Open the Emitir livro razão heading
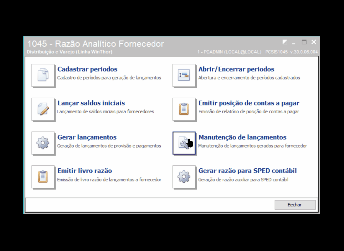344x251 pixels. 85,171
